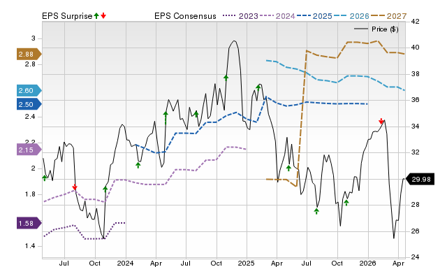This screenshot has width=447, height=267.
Task: Click the brown 2.88 value tag
Action: 29,55
